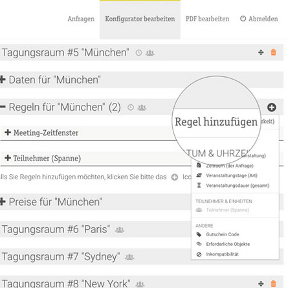The height and width of the screenshot is (288, 288).
Task: Click participants icon beside Tagungsraum #7 Sydney
Action: [129, 257]
